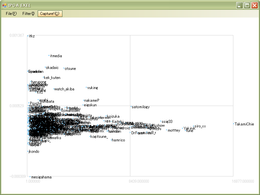Close the IPCA EXEL window

pyautogui.click(x=254, y=6)
